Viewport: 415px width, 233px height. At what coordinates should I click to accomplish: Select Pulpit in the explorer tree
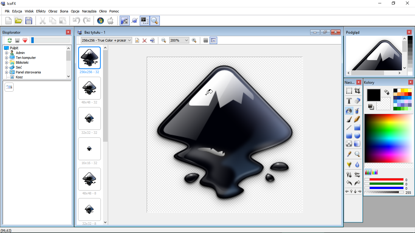pyautogui.click(x=14, y=48)
